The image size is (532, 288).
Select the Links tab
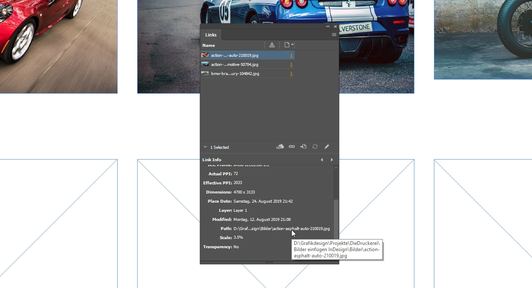click(x=211, y=35)
